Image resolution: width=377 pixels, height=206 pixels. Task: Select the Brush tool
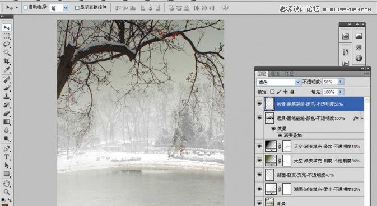pyautogui.click(x=7, y=88)
